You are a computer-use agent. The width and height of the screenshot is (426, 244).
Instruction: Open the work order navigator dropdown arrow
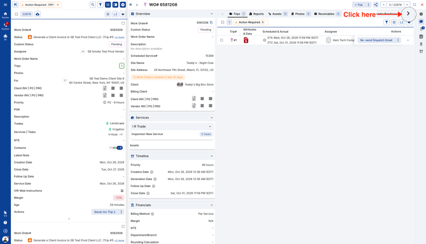point(407,4)
